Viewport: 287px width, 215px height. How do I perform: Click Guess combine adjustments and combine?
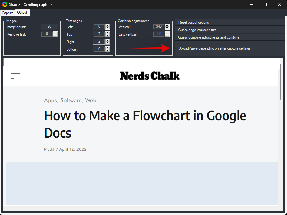pyautogui.click(x=230, y=37)
